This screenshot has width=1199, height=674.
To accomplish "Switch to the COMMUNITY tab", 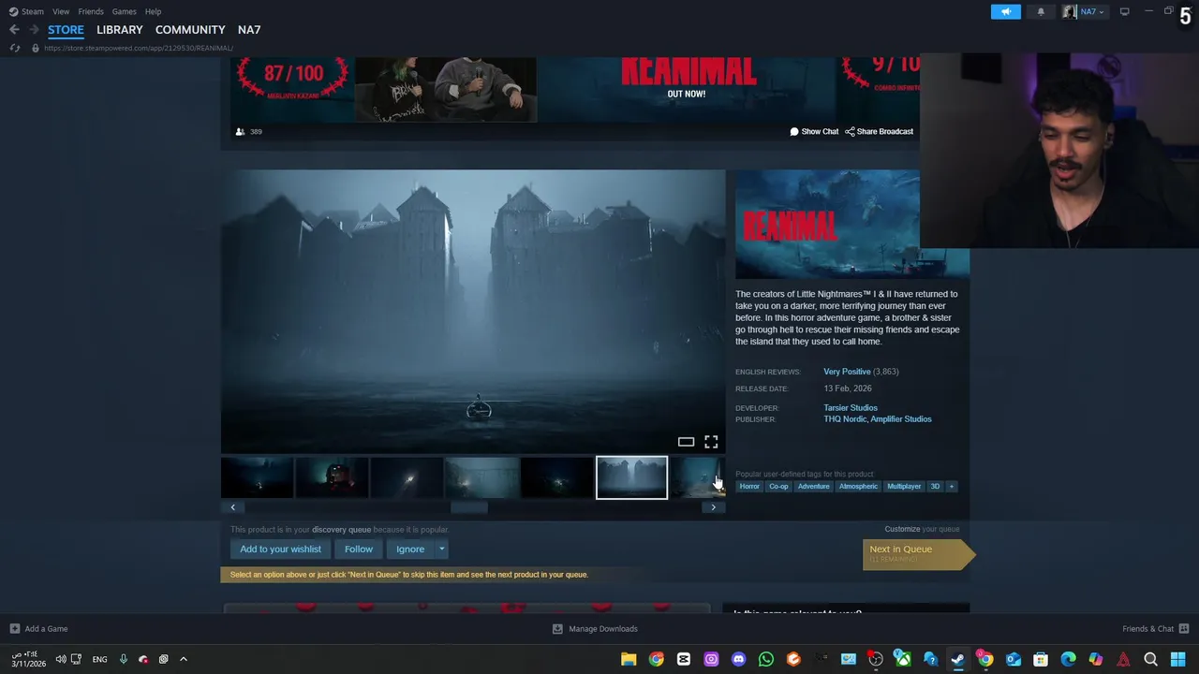I will pos(190,30).
